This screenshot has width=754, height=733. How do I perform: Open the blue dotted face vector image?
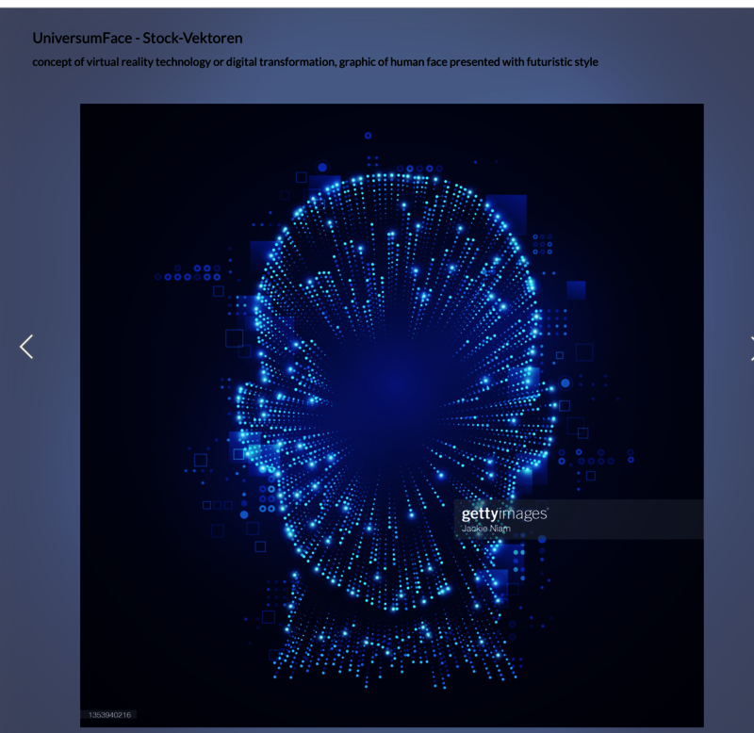(x=391, y=415)
